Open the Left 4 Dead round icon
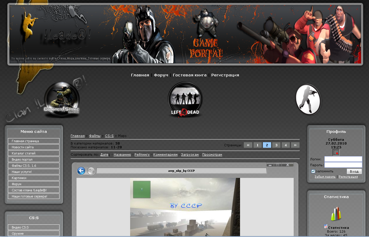369x237 pixels. (185, 99)
